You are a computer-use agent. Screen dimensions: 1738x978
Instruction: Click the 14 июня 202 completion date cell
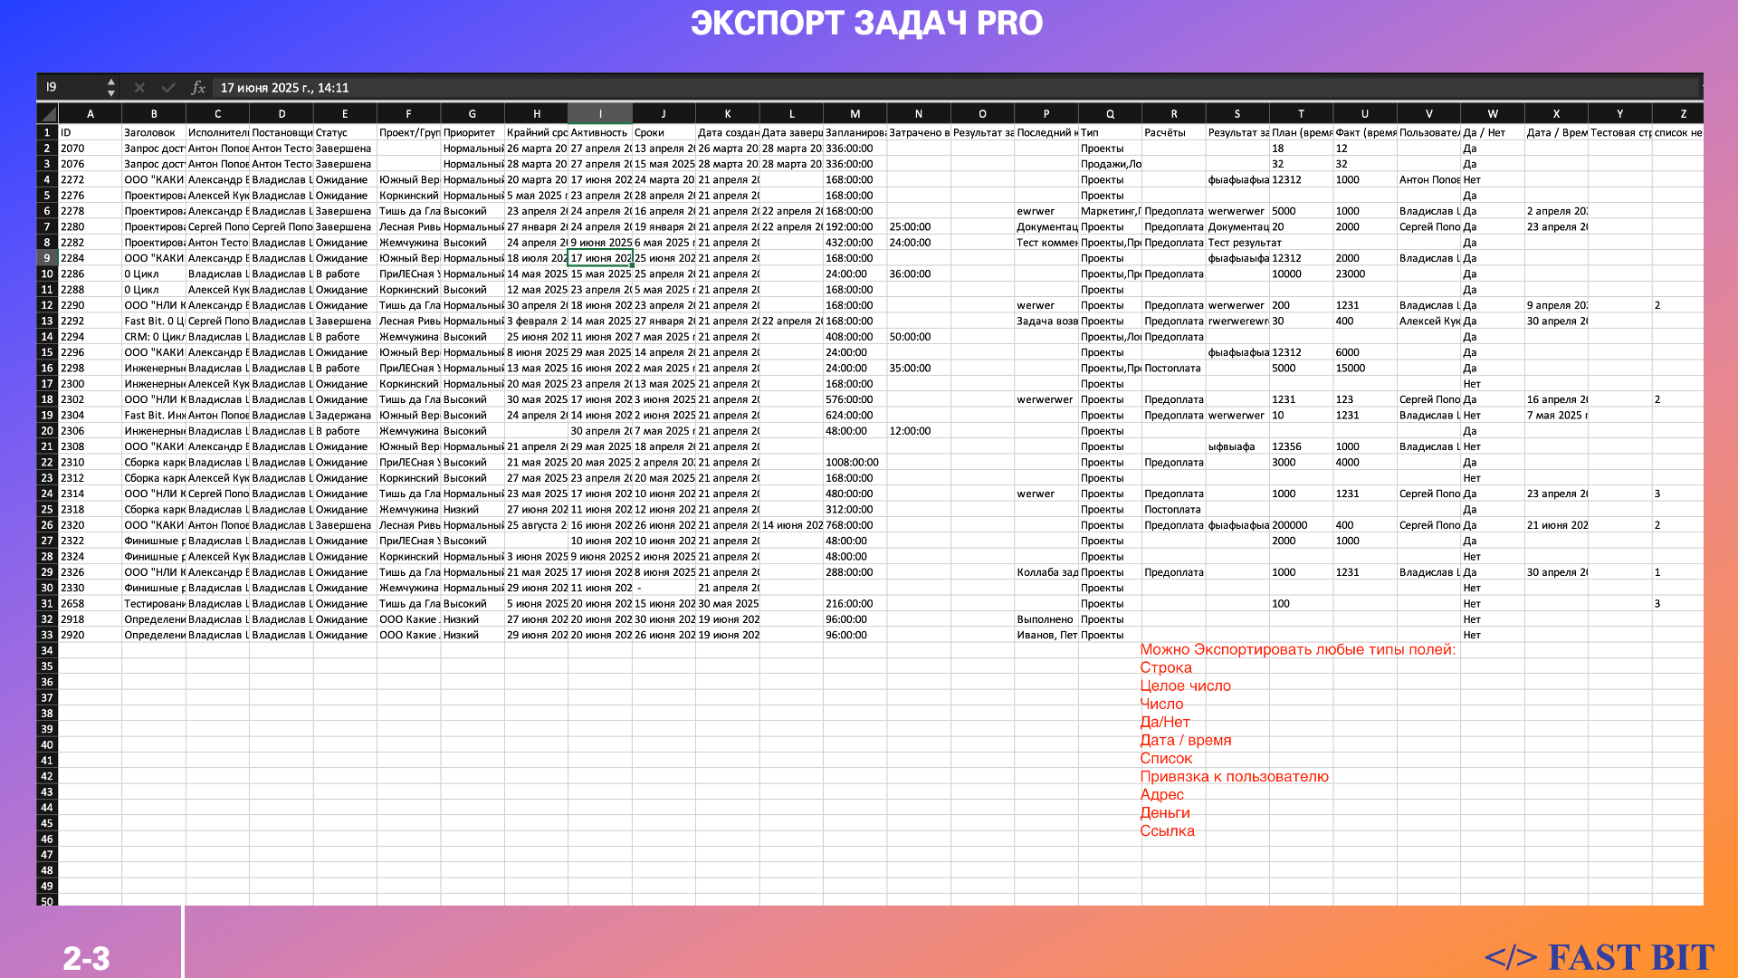coord(791,525)
